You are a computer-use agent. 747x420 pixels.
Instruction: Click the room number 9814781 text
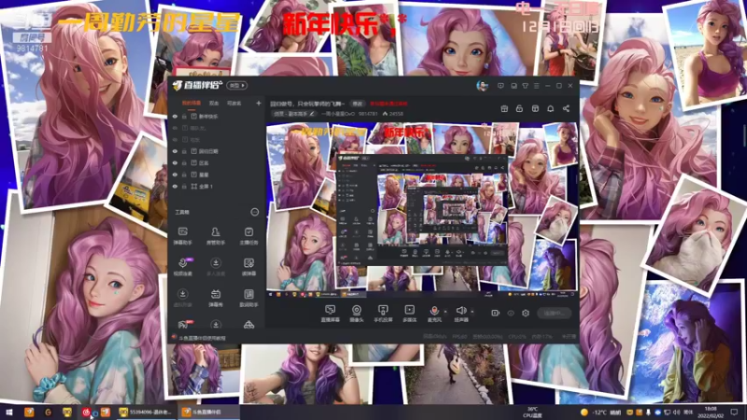[368, 114]
